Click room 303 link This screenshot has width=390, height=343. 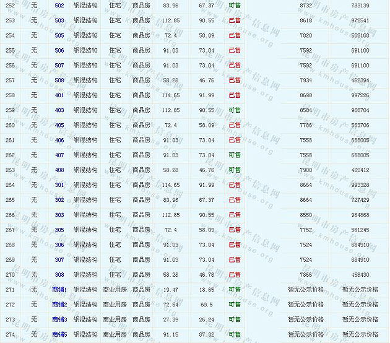click(59, 215)
